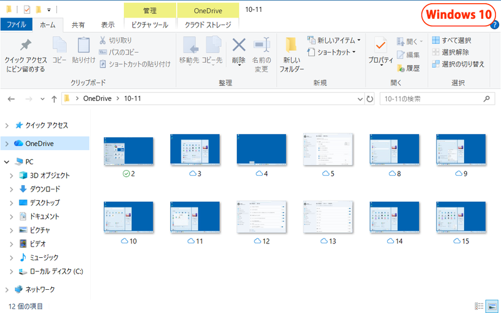The height and width of the screenshot is (313, 501).
Task: Click Deselect All (選択解除)
Action: pyautogui.click(x=450, y=52)
